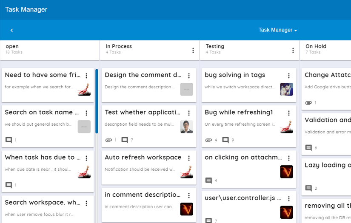Open options for 'Auto refresh workspace' card
Viewport: 351px width, 223px height.
[x=189, y=158]
